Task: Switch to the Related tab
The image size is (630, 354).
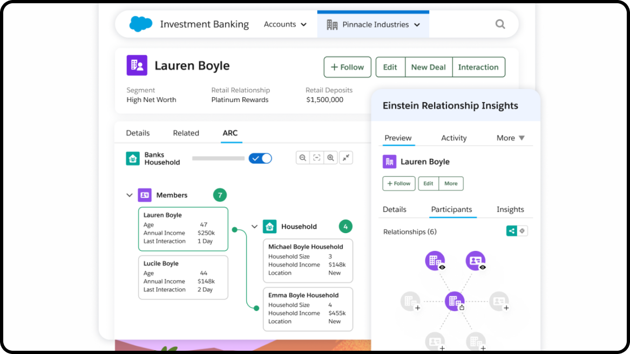Action: (x=186, y=133)
